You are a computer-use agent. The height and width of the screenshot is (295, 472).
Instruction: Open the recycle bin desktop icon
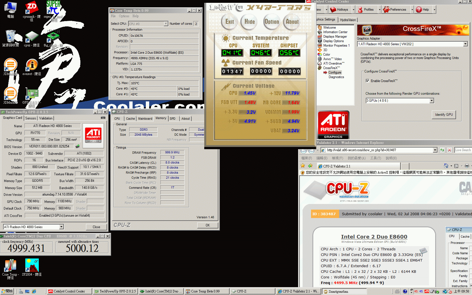pyautogui.click(x=11, y=38)
